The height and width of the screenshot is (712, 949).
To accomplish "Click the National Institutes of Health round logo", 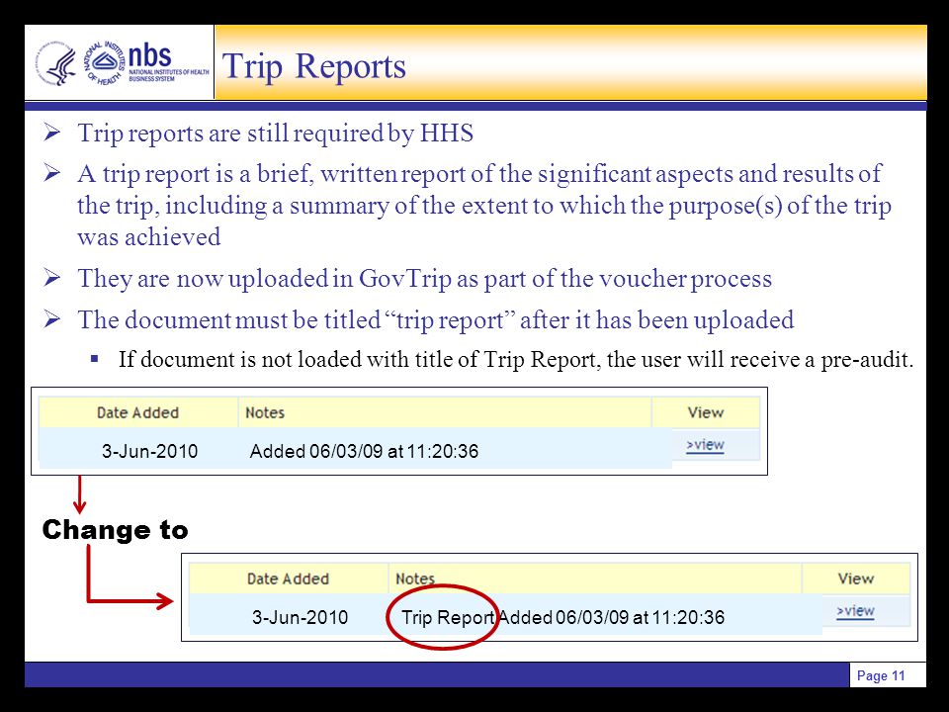I will pyautogui.click(x=104, y=63).
